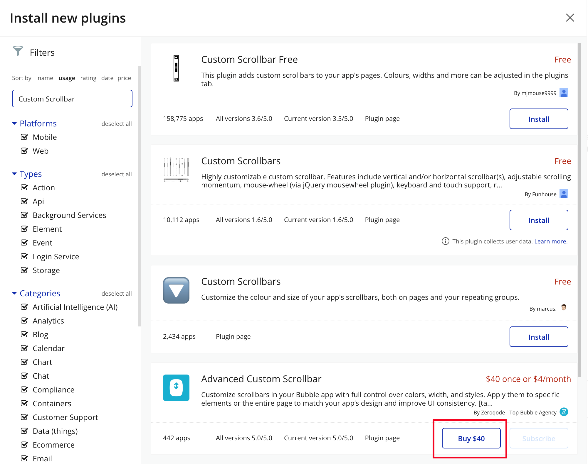Collapse the Types filter section

pos(14,174)
